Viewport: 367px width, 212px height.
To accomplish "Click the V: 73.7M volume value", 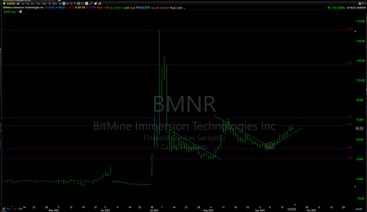I will 91,8.
